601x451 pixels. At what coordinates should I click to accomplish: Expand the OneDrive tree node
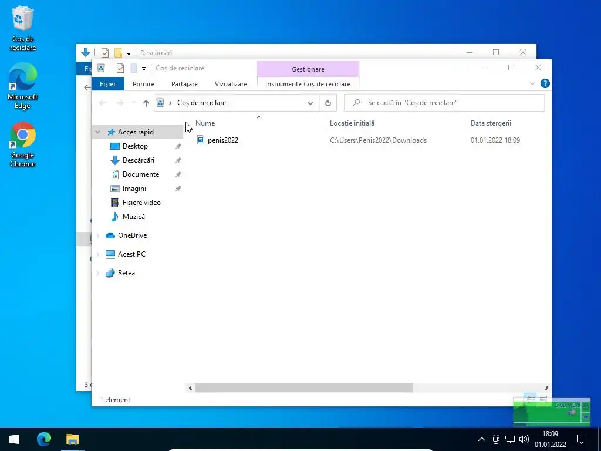pos(98,235)
